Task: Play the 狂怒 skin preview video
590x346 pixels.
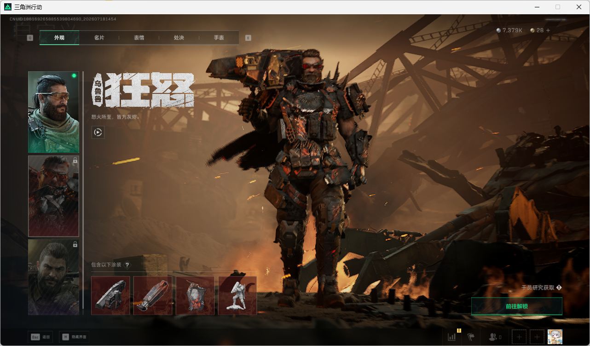Action: click(98, 133)
